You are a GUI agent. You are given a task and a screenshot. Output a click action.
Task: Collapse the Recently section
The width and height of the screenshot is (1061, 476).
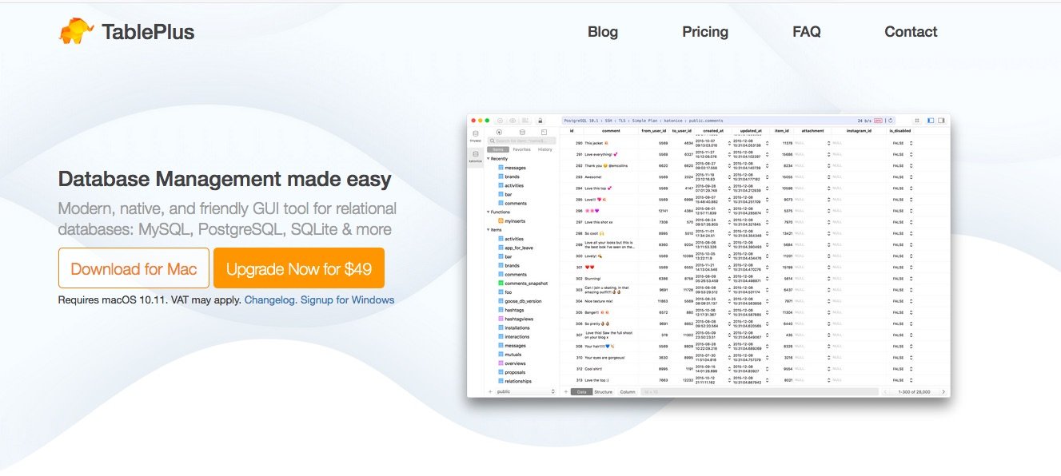[x=489, y=159]
